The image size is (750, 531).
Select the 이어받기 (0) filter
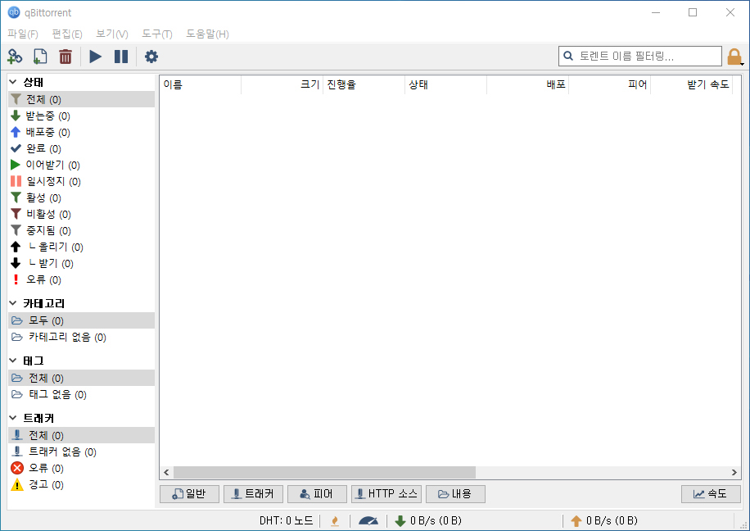(81, 165)
